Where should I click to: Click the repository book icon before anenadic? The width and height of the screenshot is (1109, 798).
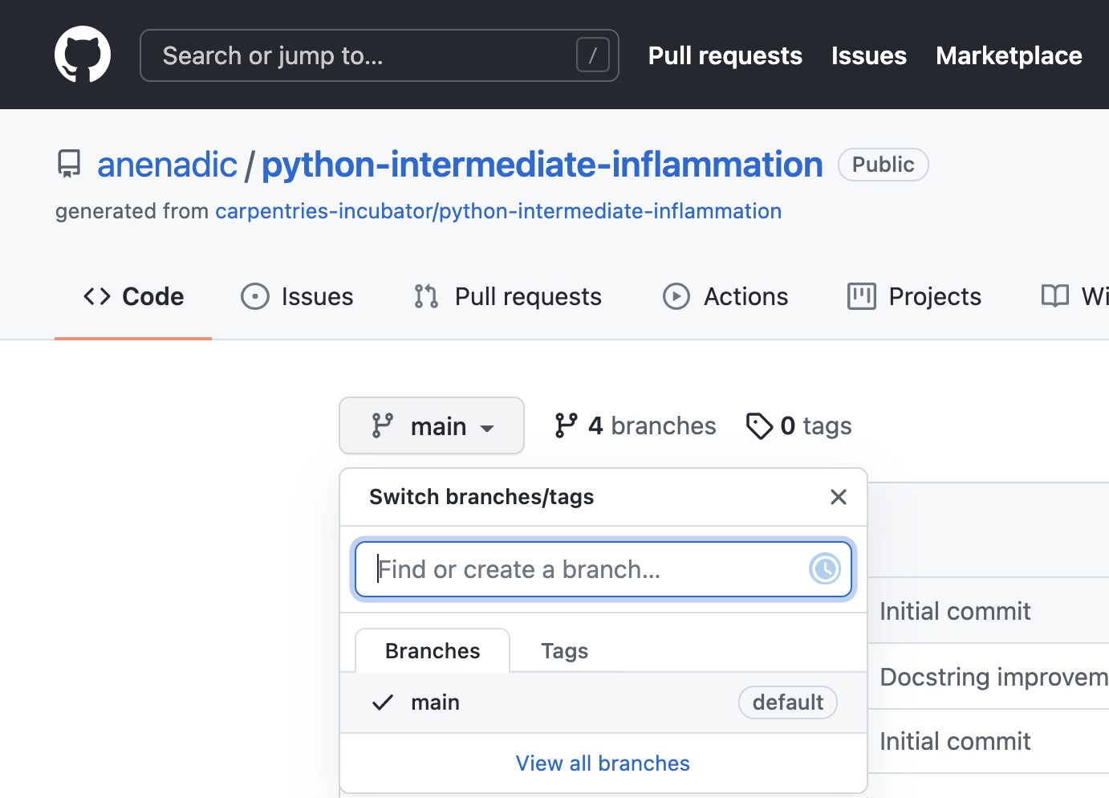pyautogui.click(x=69, y=163)
